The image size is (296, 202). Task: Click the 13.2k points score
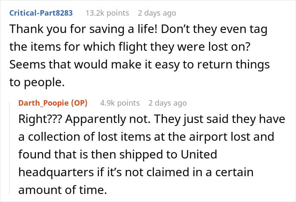click(x=107, y=13)
